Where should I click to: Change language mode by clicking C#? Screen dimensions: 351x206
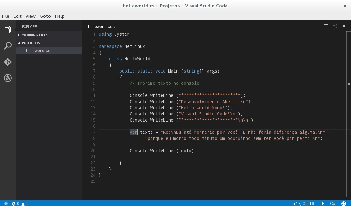tap(333, 204)
